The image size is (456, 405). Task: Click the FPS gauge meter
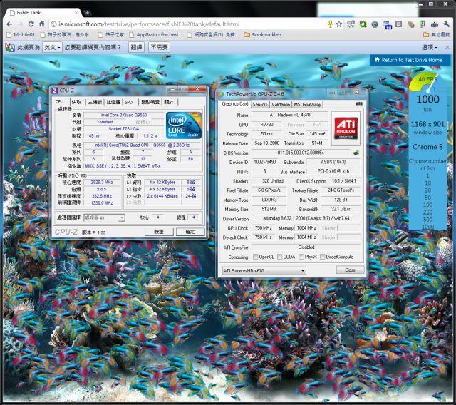point(427,82)
